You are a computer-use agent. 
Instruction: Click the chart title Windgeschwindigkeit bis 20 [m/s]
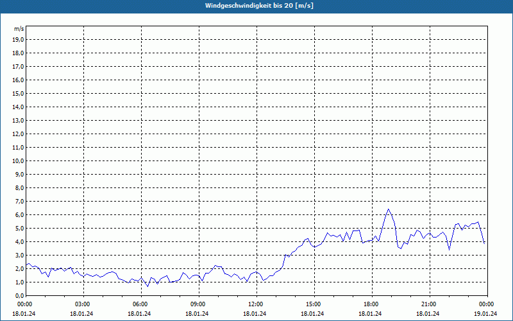[259, 6]
